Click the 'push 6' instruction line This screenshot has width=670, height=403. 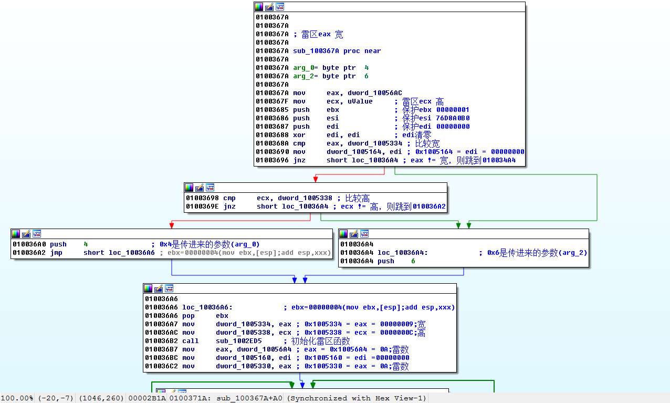pyautogui.click(x=396, y=261)
